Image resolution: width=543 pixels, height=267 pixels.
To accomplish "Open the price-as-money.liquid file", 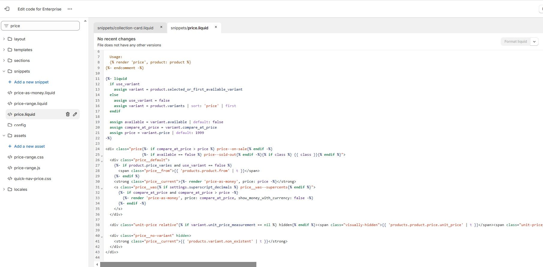I will (x=34, y=93).
